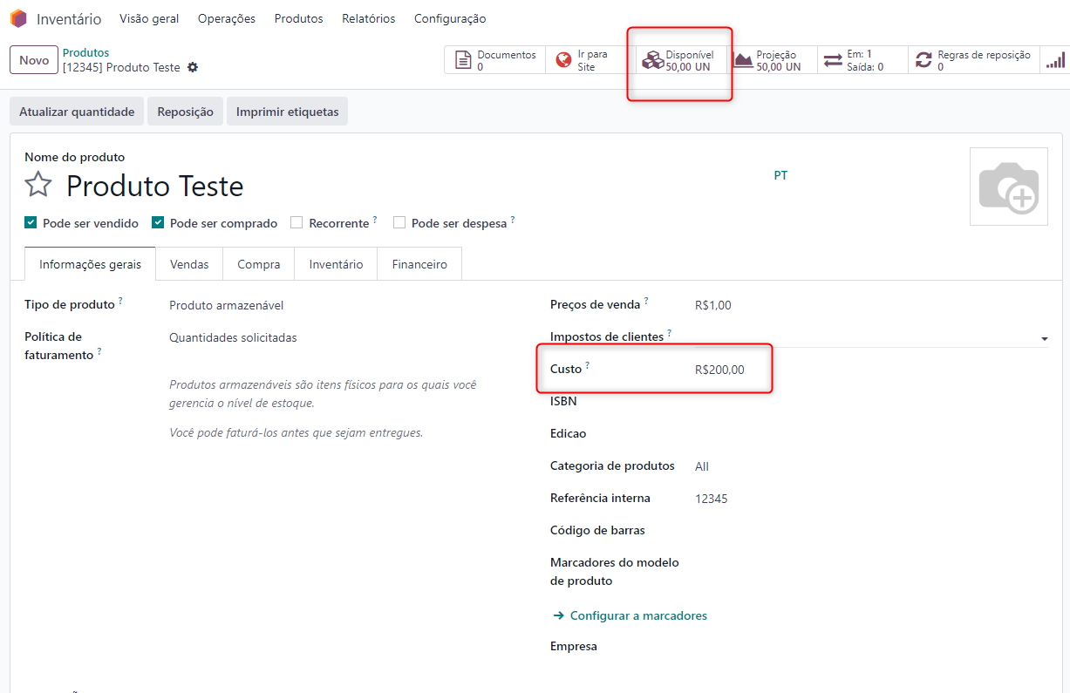
Task: Open the Configuração menu
Action: tap(450, 18)
